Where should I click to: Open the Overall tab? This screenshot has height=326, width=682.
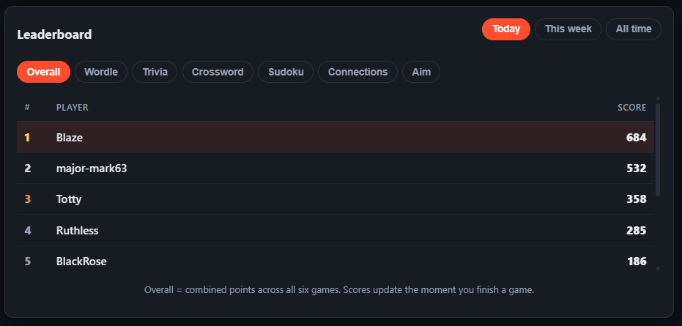point(43,72)
